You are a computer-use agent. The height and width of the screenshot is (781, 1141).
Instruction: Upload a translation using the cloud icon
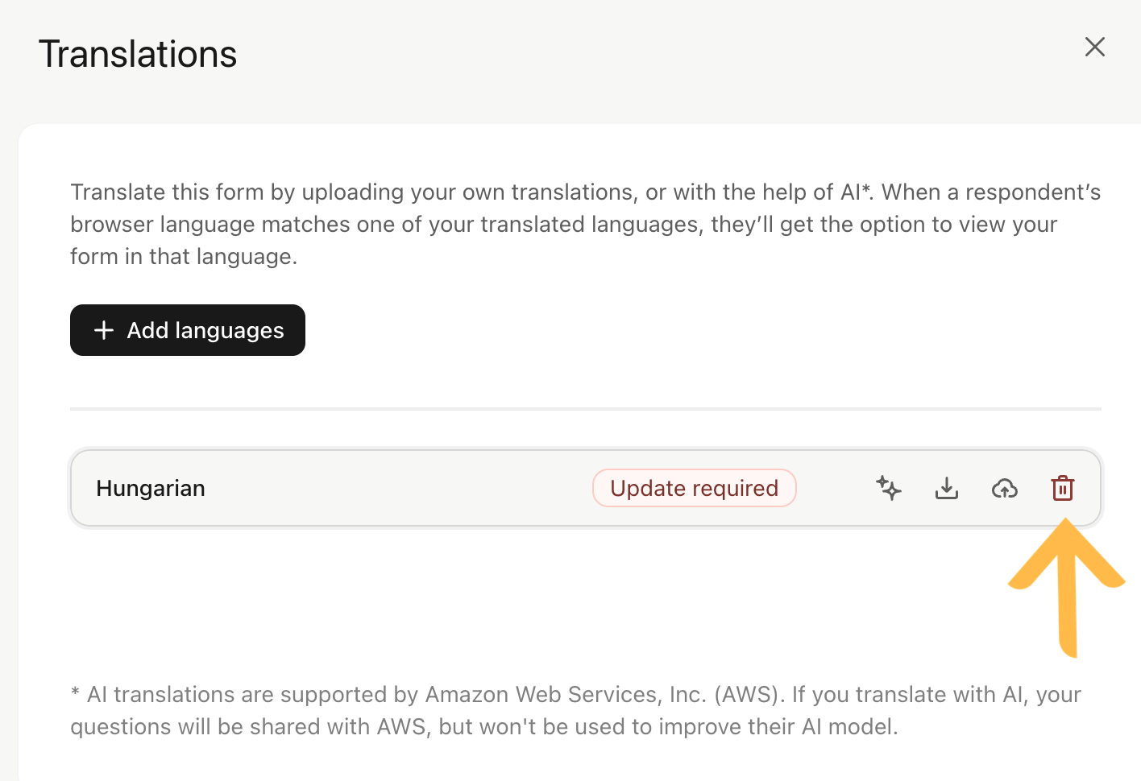coord(1005,488)
